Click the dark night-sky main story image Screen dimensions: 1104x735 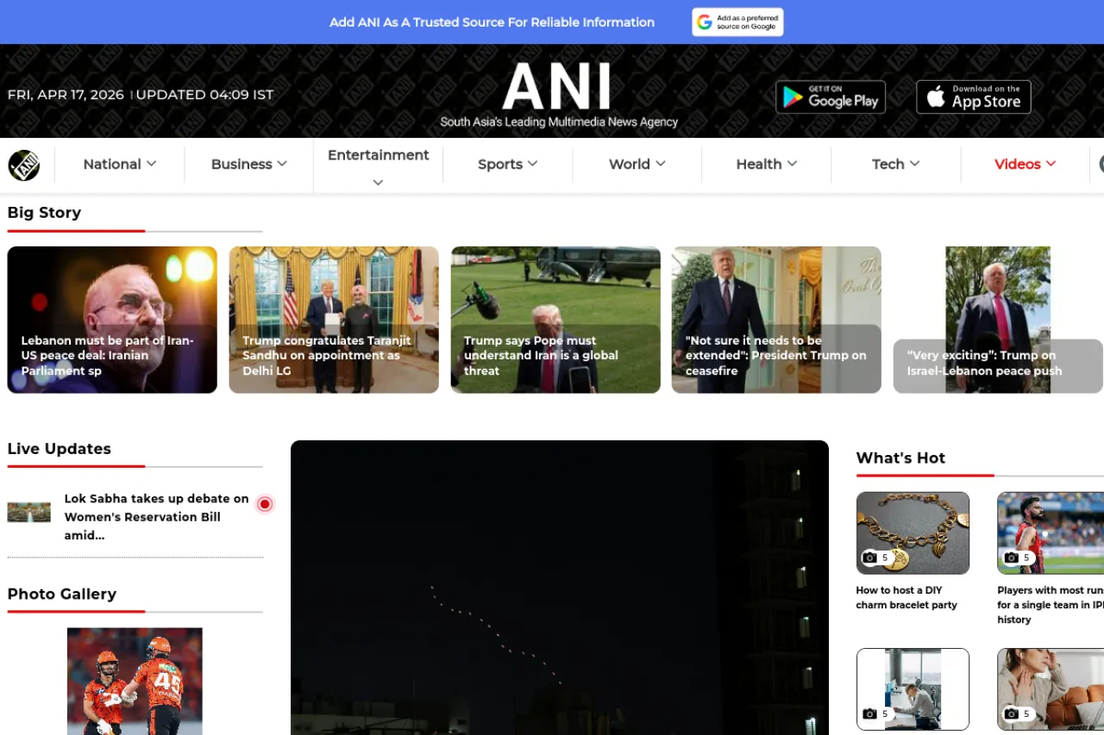pyautogui.click(x=560, y=588)
